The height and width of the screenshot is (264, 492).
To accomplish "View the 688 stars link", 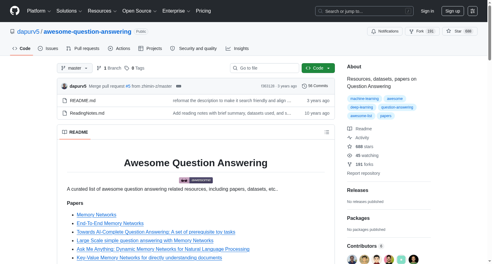I will click(x=360, y=147).
